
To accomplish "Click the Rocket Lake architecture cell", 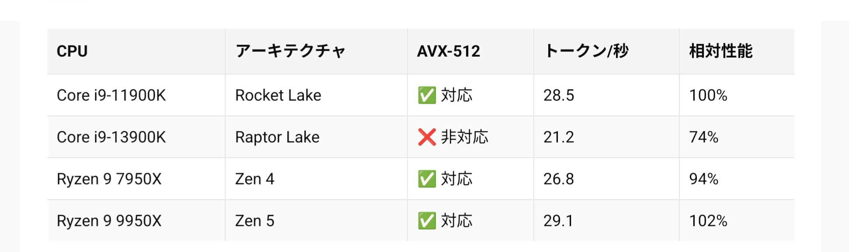I will (x=278, y=95).
